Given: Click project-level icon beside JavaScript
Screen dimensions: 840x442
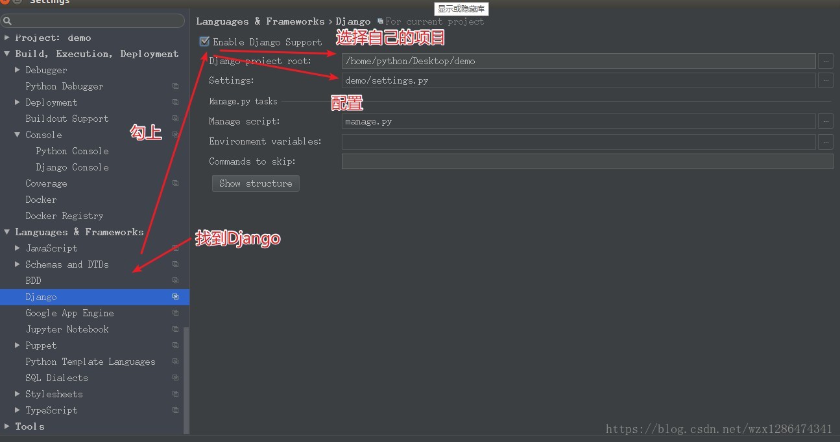Looking at the screenshot, I should pyautogui.click(x=175, y=248).
